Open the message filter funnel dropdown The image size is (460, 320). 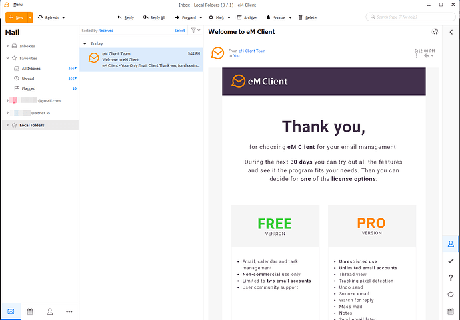coord(195,31)
